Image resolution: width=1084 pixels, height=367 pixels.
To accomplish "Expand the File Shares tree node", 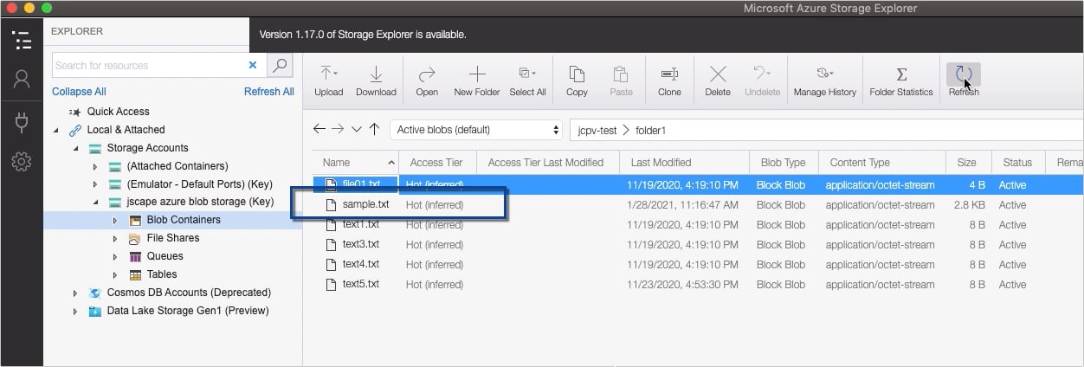I will coord(115,239).
